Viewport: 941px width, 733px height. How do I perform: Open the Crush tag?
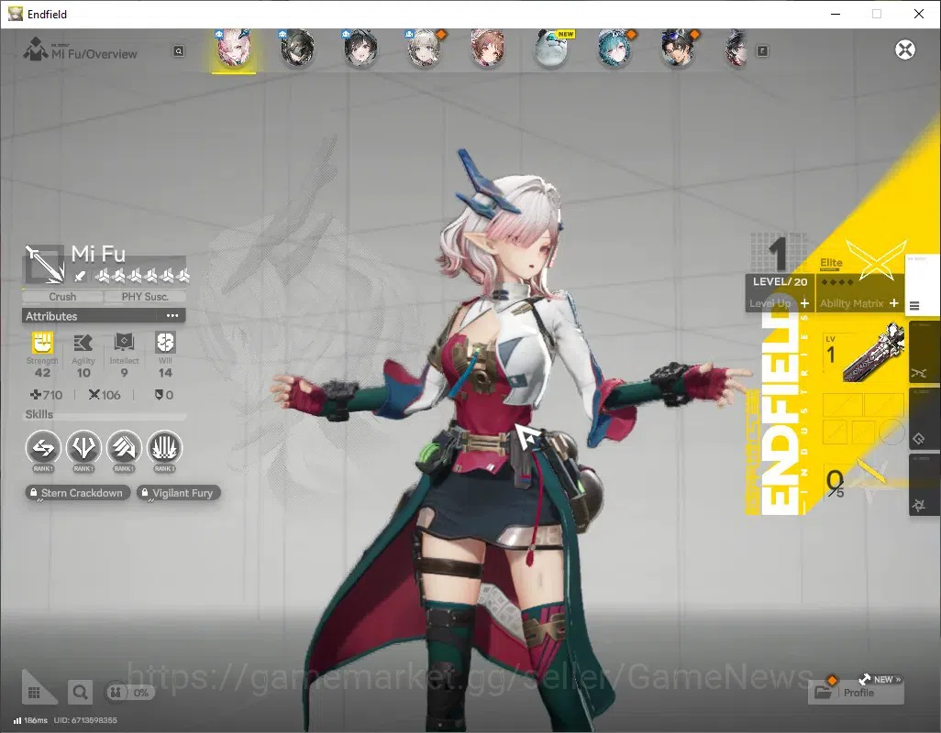pyautogui.click(x=62, y=297)
